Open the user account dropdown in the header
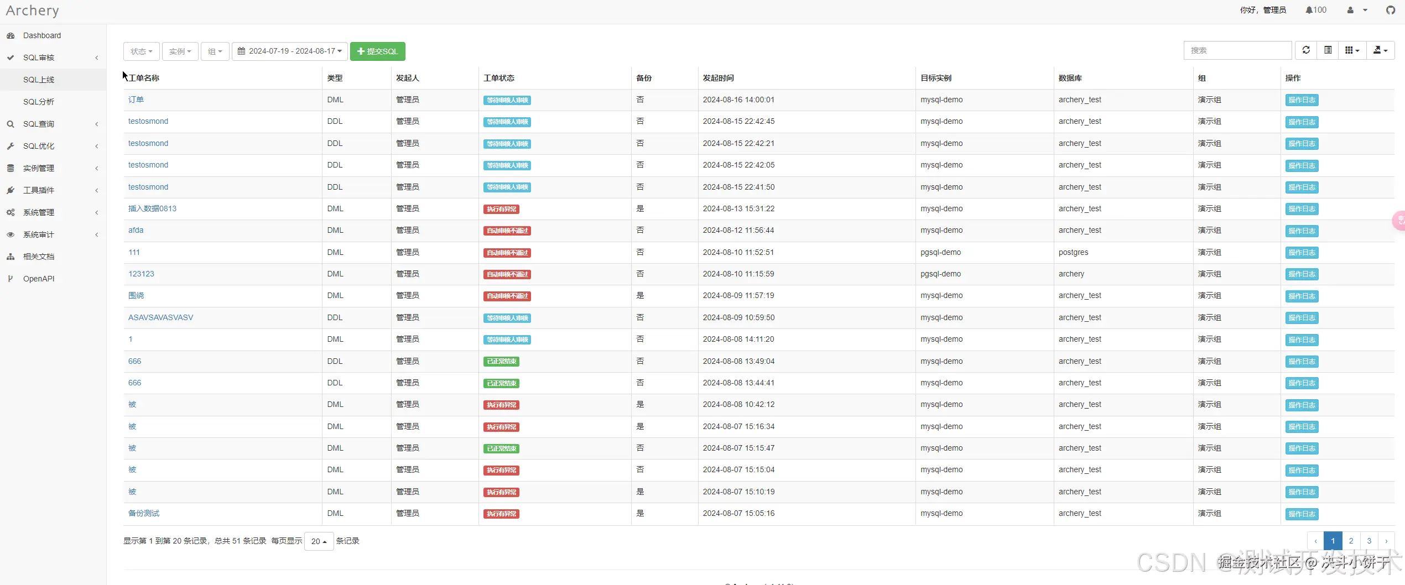Screen dimensions: 1405x585 point(1357,10)
